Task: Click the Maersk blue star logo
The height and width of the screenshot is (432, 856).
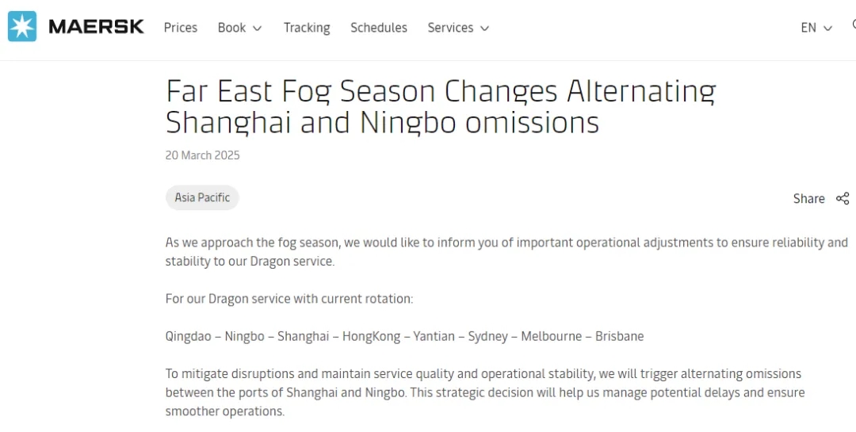Action: 22,26
